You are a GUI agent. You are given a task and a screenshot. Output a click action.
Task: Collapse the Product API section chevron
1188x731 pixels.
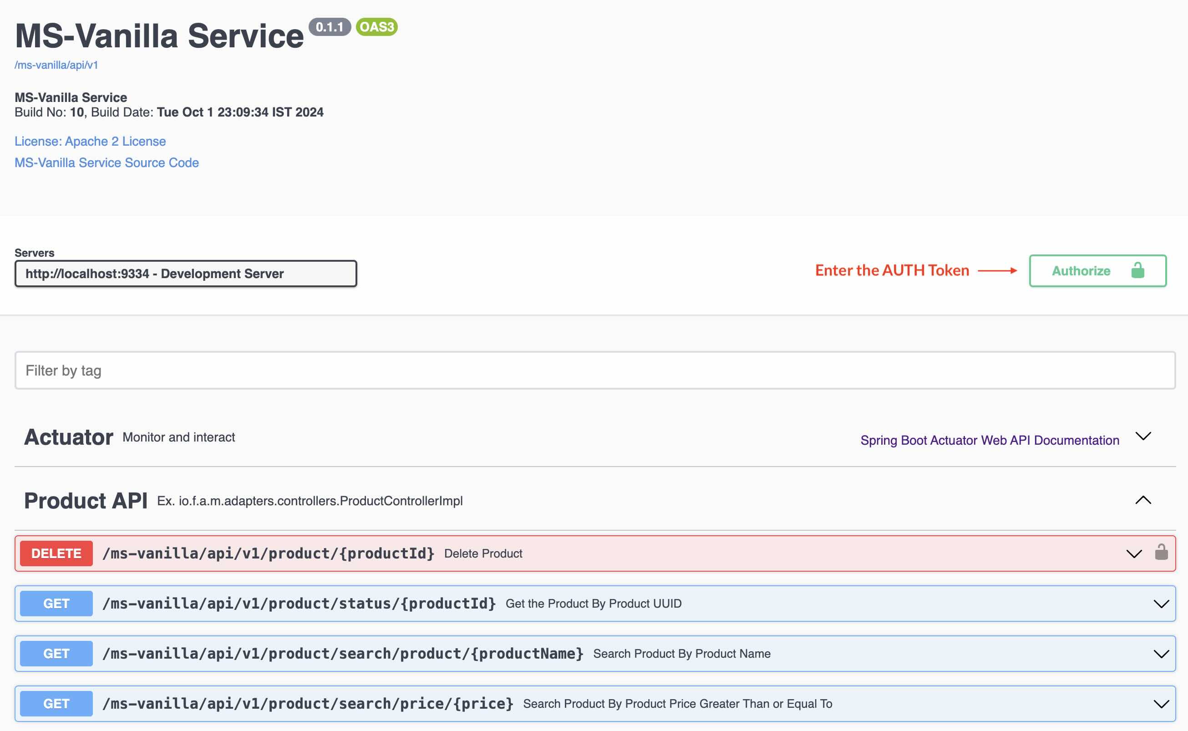[1143, 500]
